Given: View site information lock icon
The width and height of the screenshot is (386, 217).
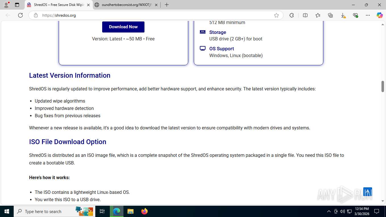Looking at the screenshot, I should click(36, 15).
